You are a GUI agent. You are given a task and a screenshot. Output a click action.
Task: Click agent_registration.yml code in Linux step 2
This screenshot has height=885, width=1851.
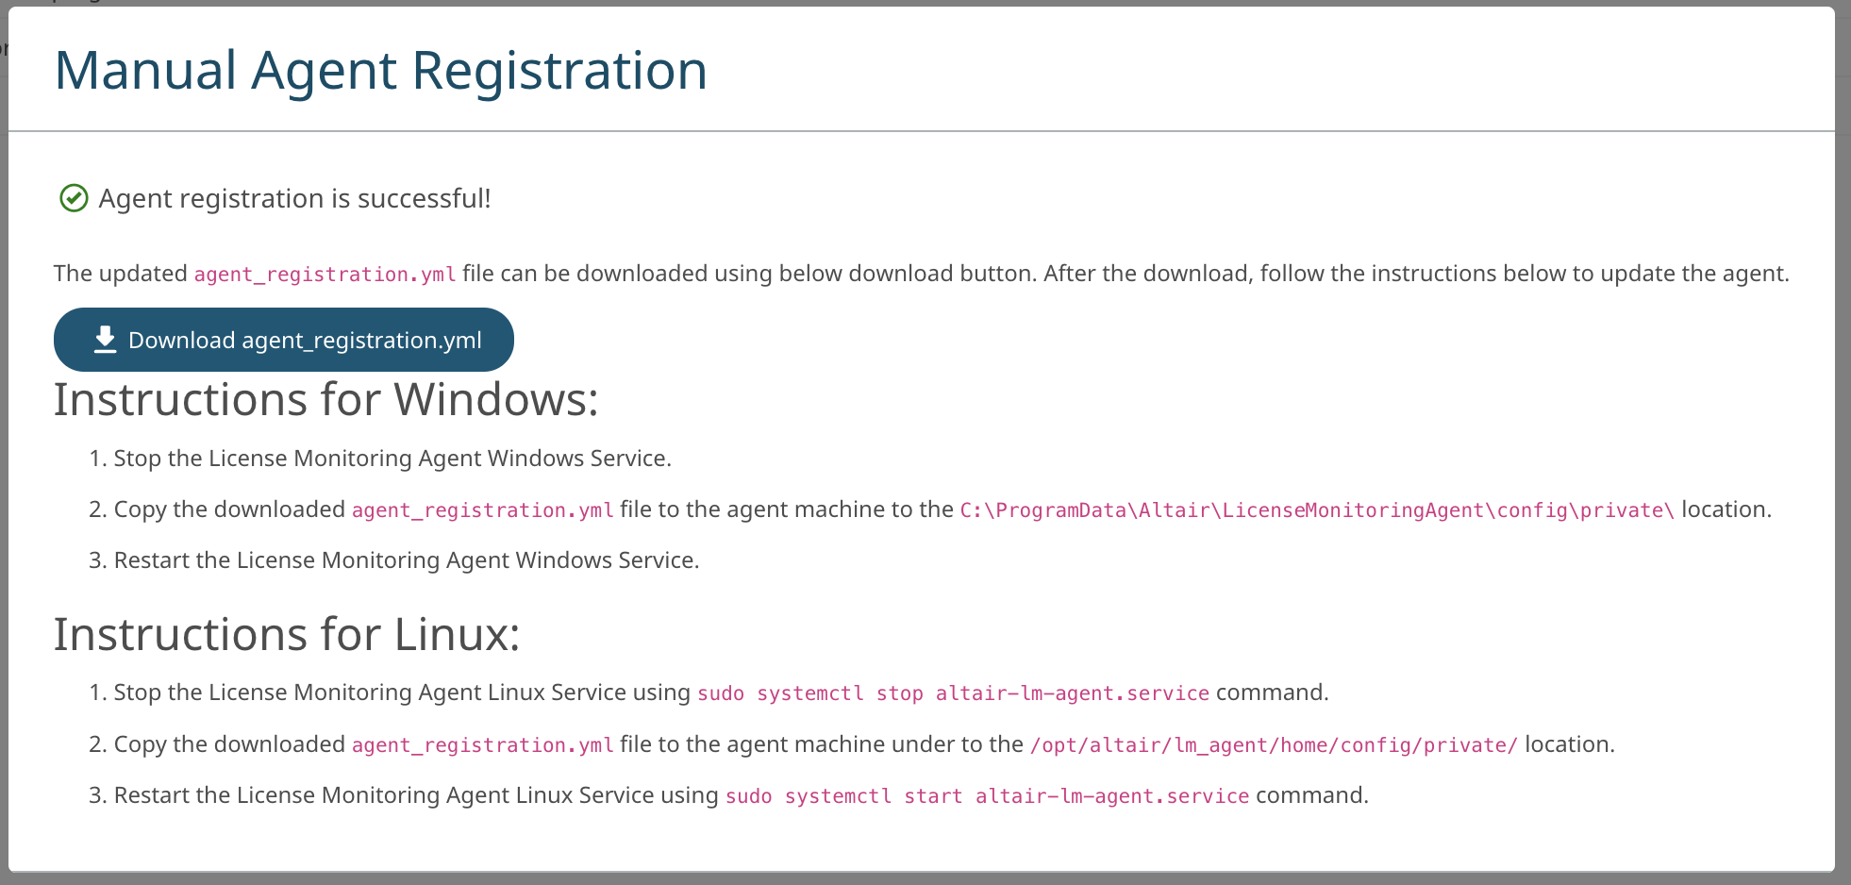click(482, 745)
